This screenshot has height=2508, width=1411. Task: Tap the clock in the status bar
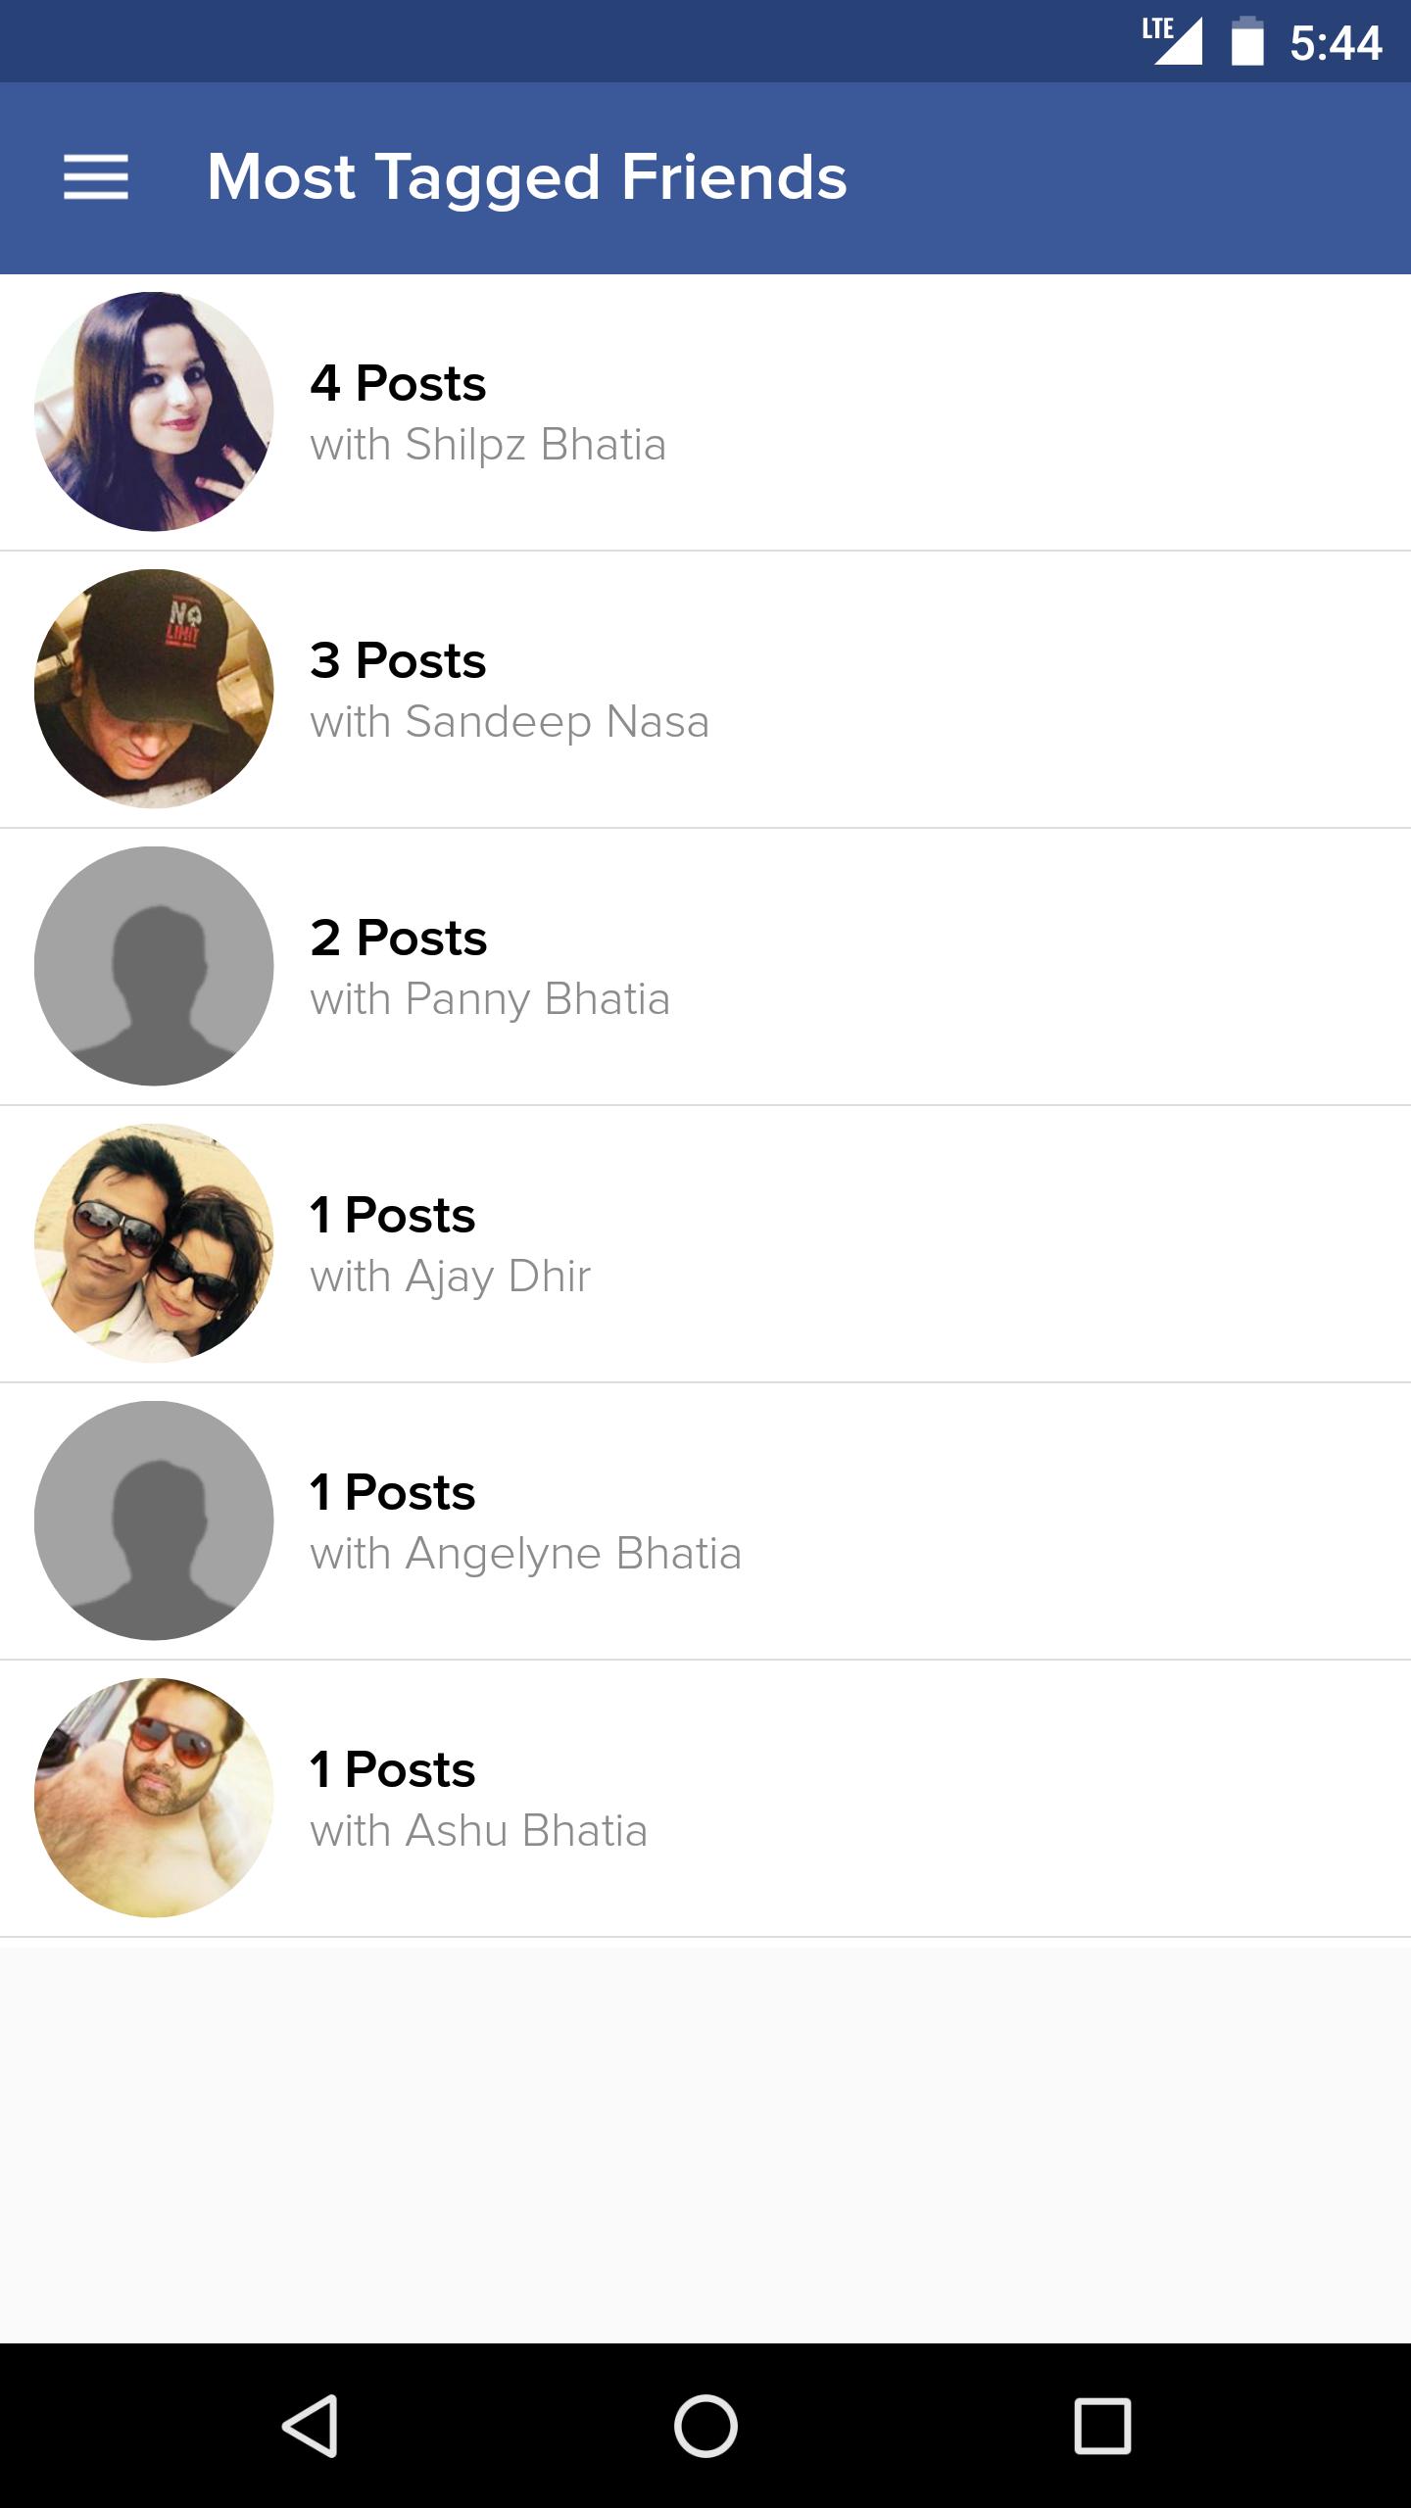click(1336, 43)
